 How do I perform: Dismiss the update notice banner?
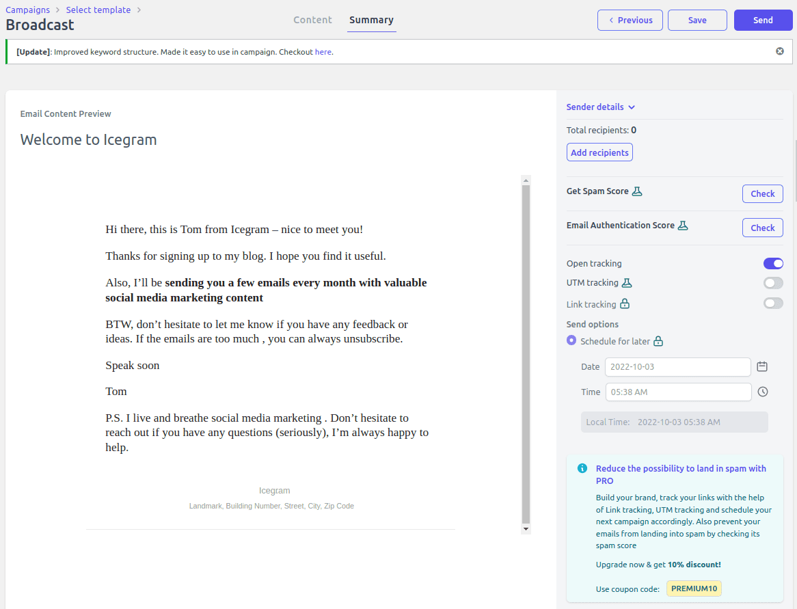(x=780, y=51)
